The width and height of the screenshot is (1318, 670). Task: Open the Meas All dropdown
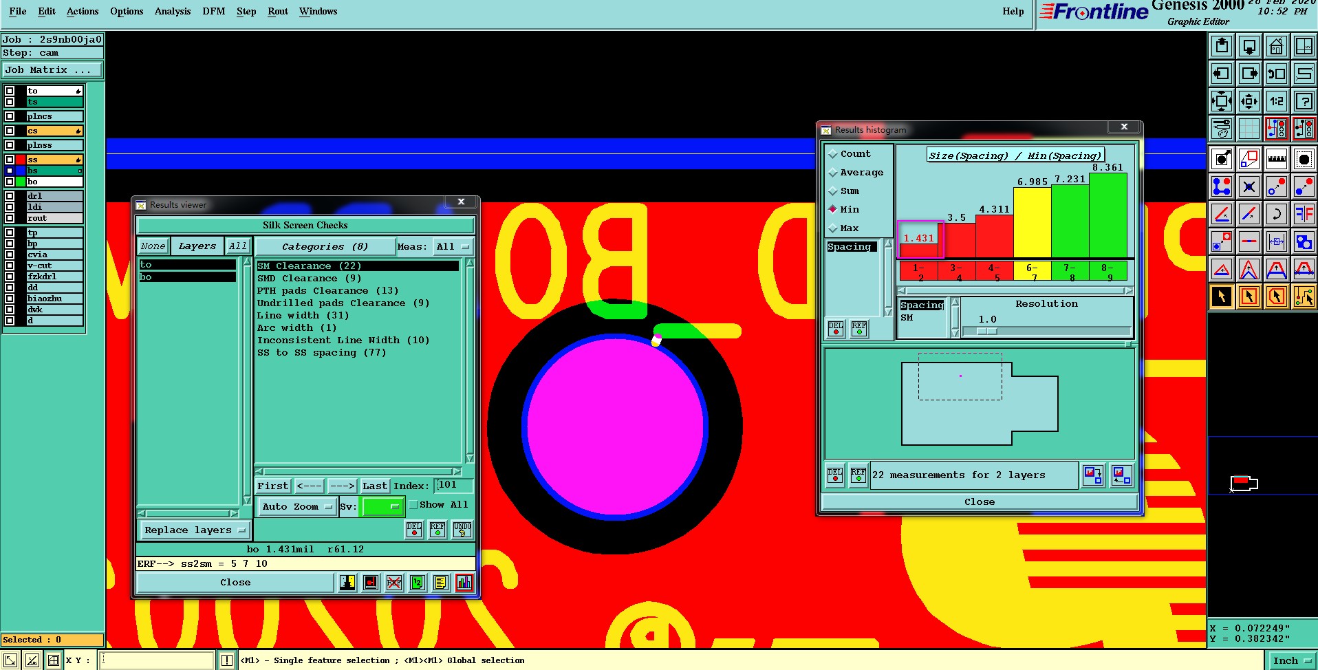453,246
